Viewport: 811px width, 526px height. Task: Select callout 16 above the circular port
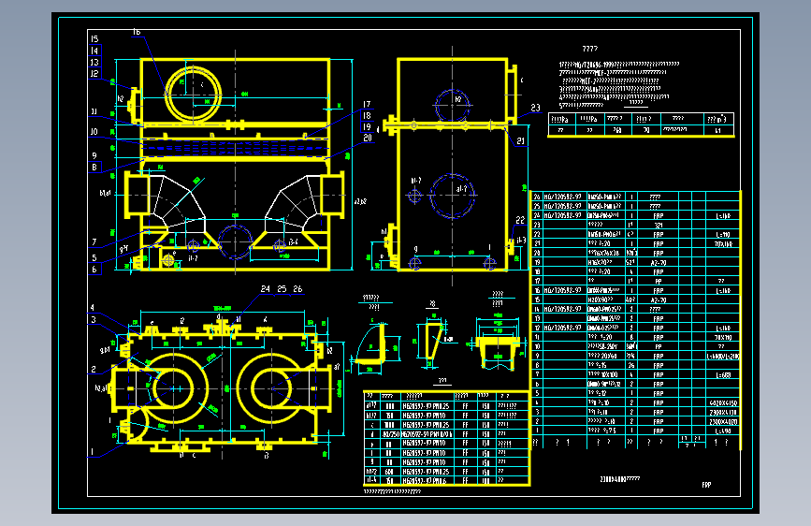coord(137,32)
